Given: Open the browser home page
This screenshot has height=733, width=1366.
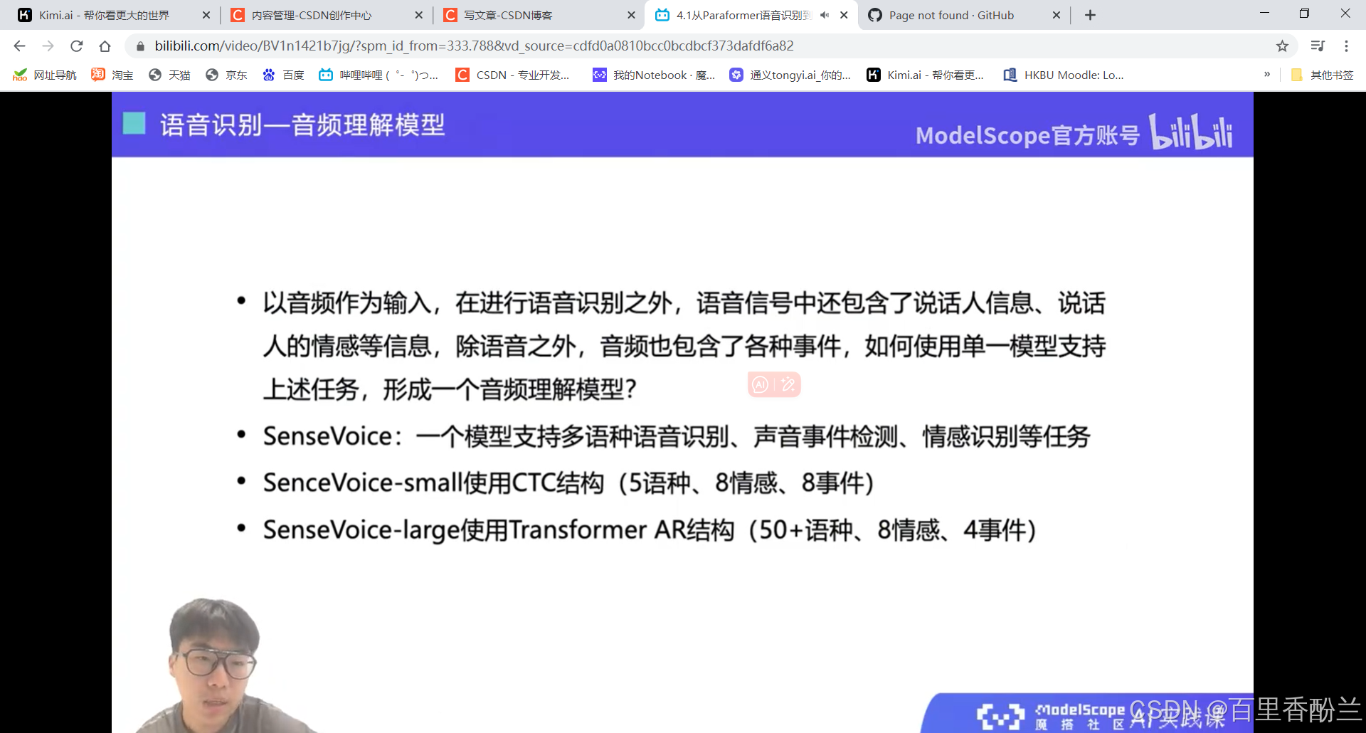Looking at the screenshot, I should tap(105, 46).
